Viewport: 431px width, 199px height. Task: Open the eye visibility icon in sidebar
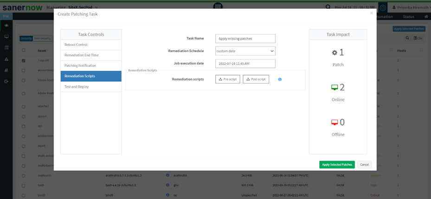pyautogui.click(x=6, y=26)
